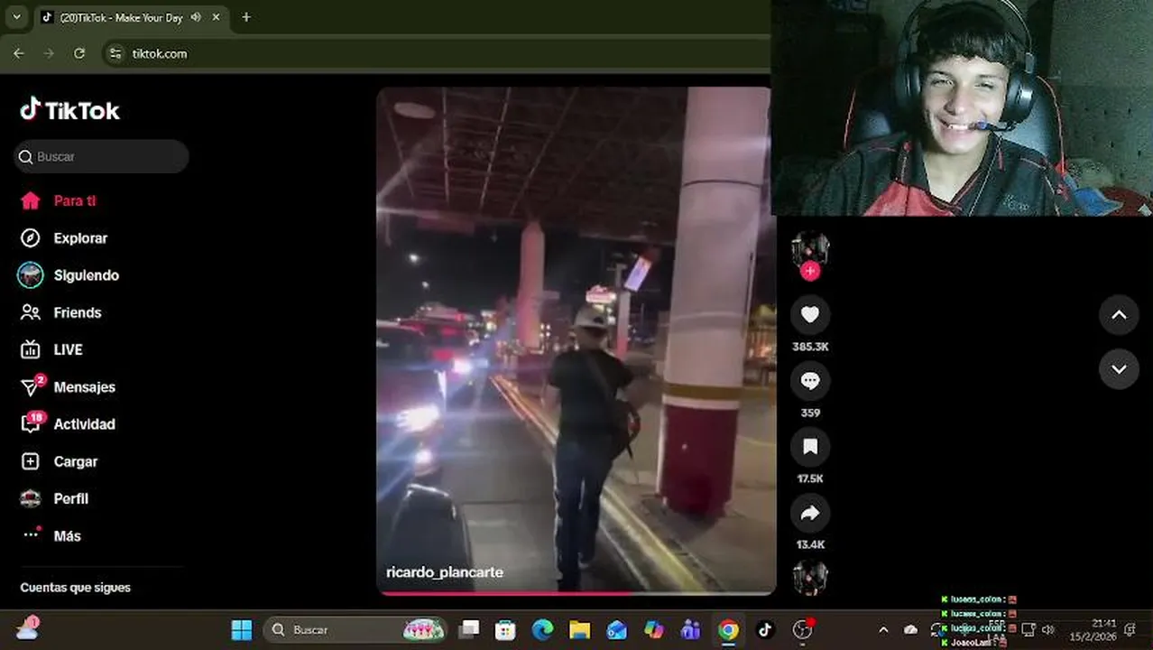This screenshot has height=650, width=1153.
Task: Open File Explorer from taskbar
Action: [x=579, y=630]
